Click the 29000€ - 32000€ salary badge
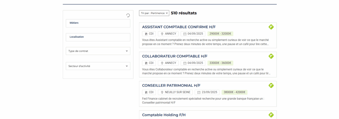Image resolution: width=339 pixels, height=119 pixels. click(220, 34)
